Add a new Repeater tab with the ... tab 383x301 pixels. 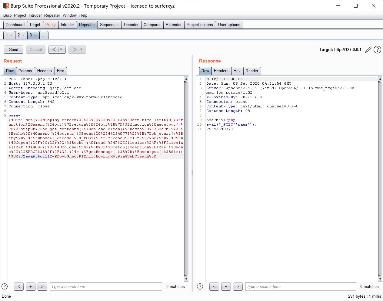pyautogui.click(x=44, y=35)
